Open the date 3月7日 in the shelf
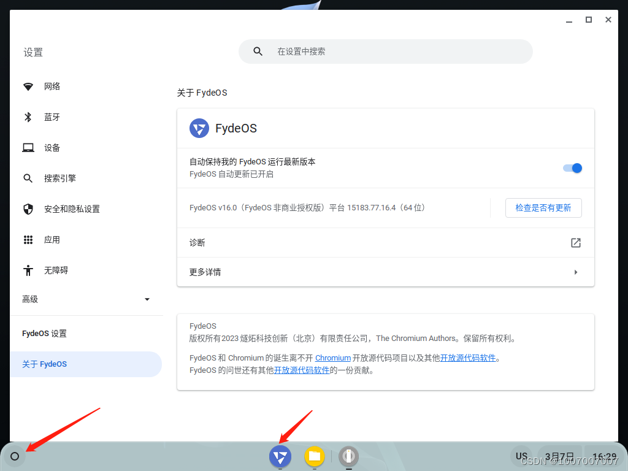628x471 pixels. [559, 456]
